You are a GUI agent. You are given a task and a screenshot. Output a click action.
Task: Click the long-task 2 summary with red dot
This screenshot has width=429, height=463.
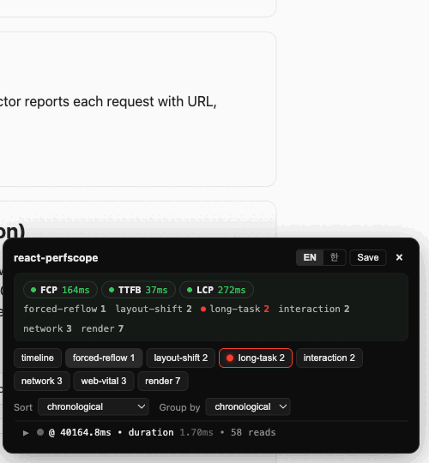pyautogui.click(x=235, y=309)
